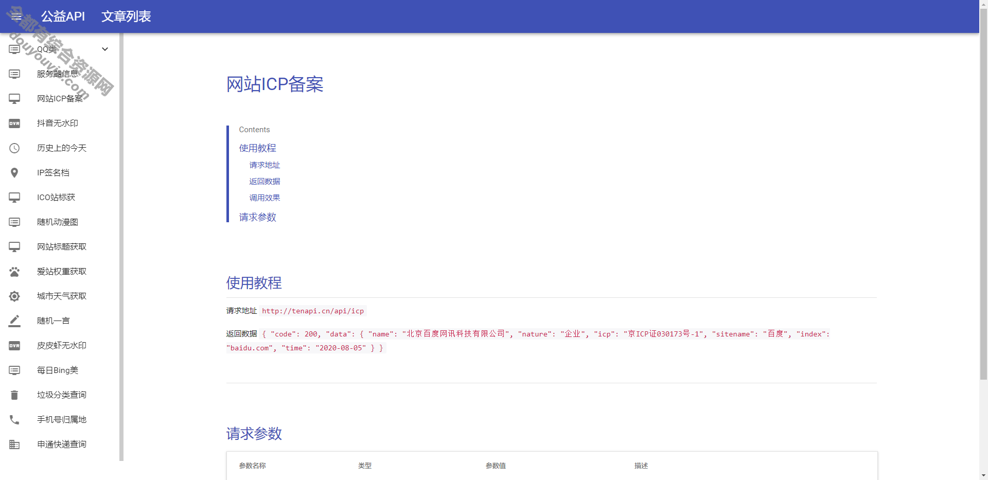This screenshot has width=988, height=480.
Task: Click the trash icon beside 垃圾分类查询
Action: (14, 395)
